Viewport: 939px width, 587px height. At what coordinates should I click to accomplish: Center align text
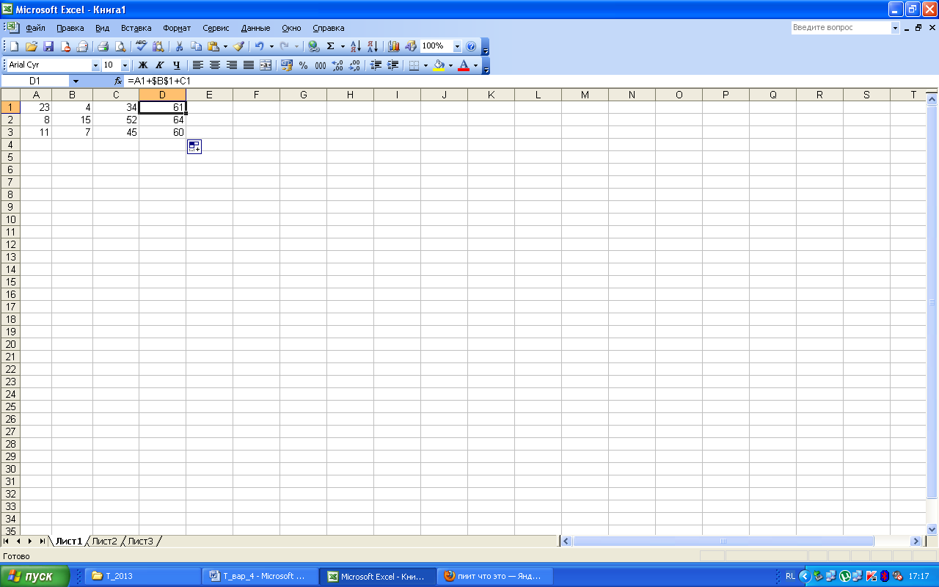pyautogui.click(x=215, y=65)
